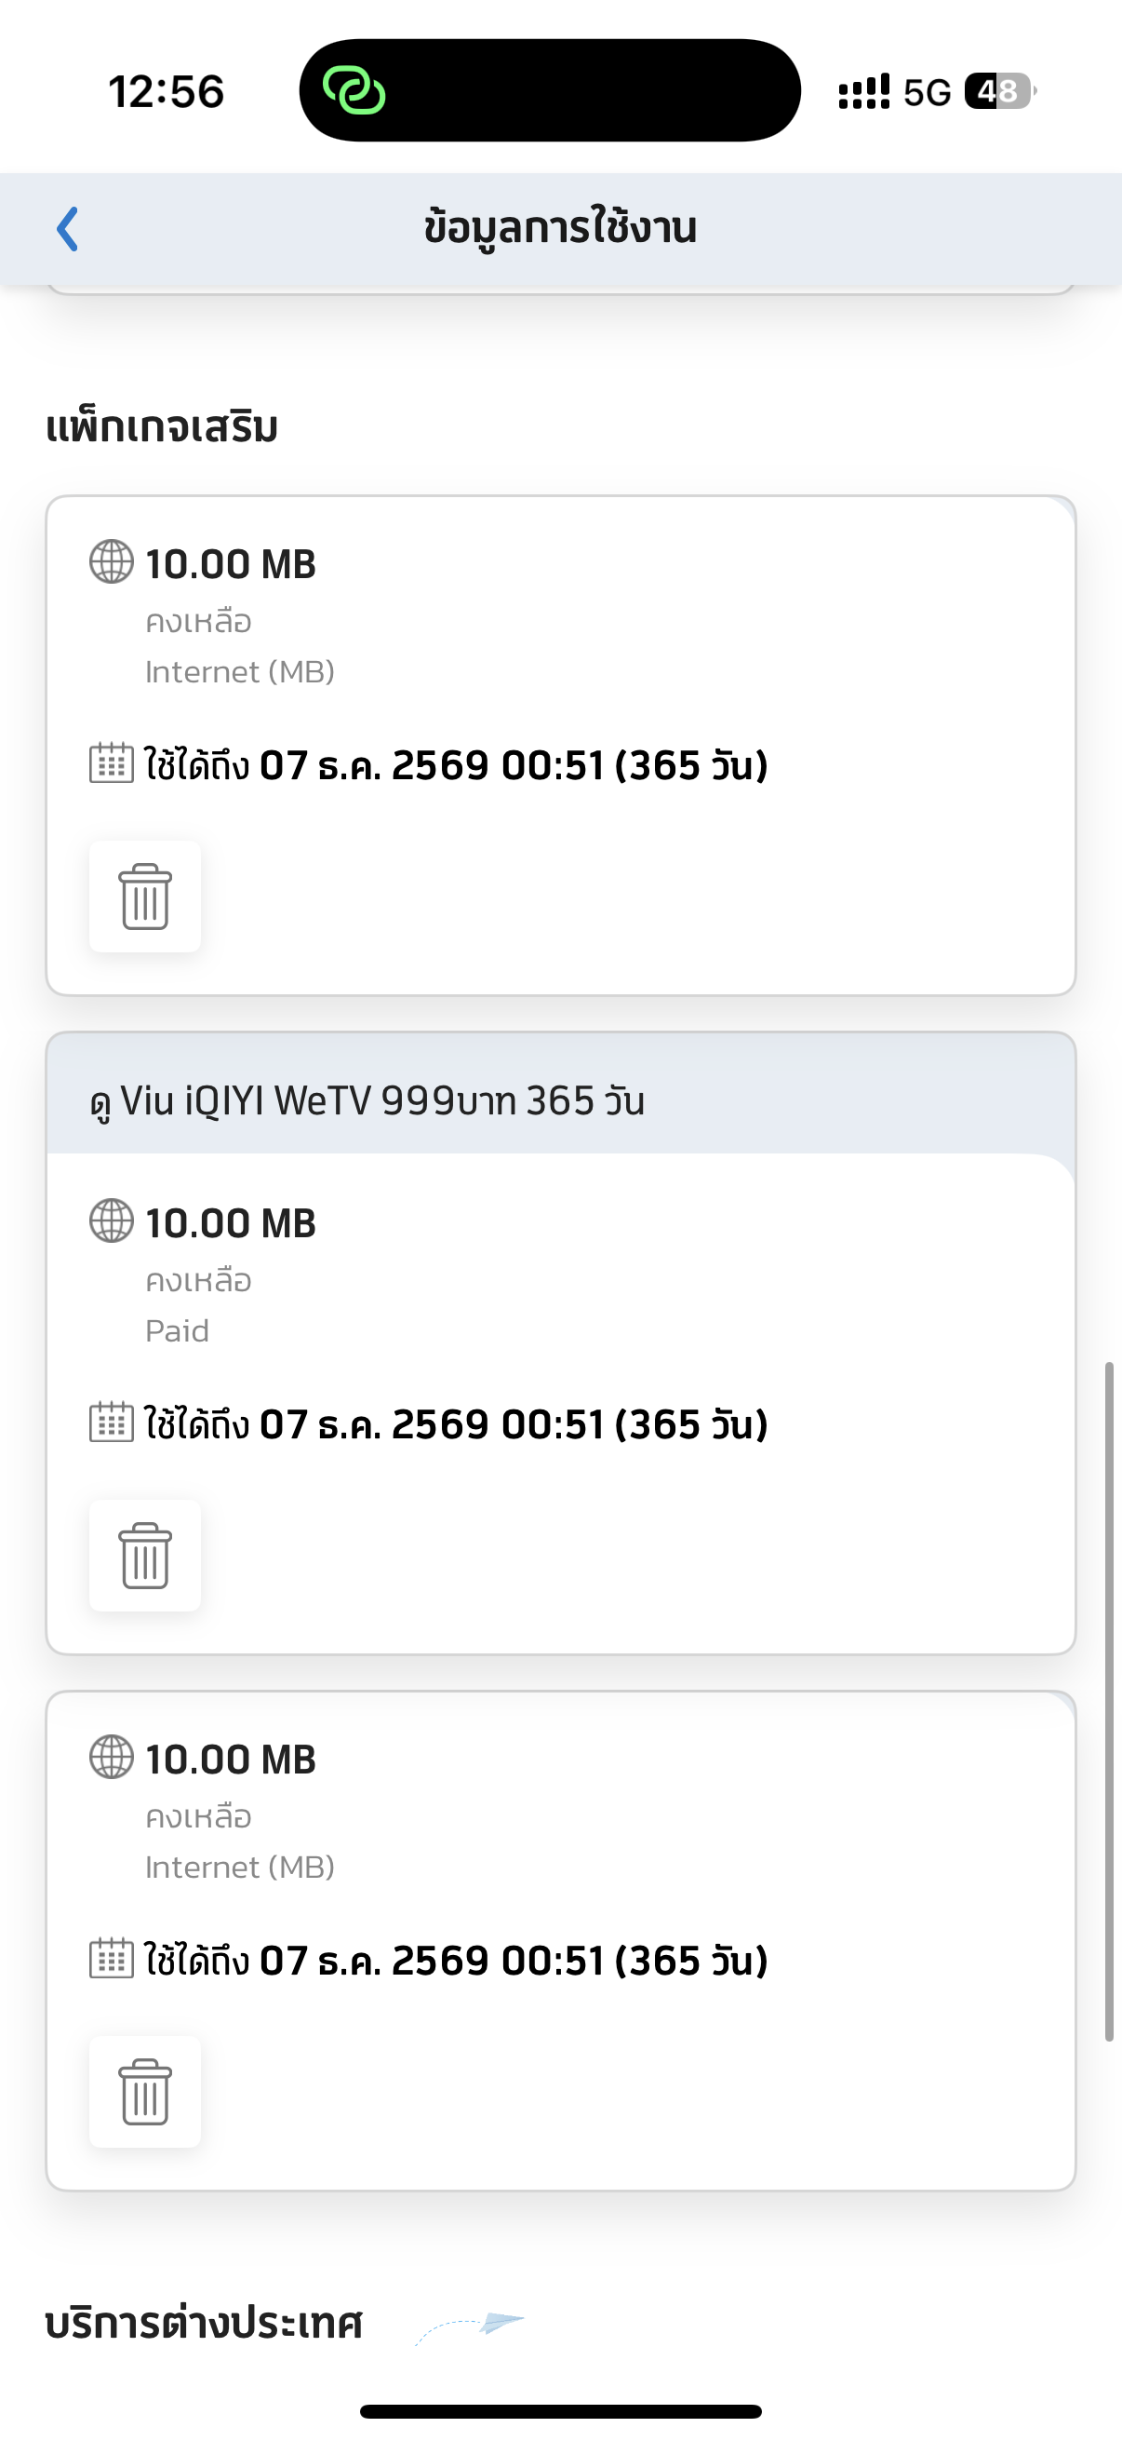The height and width of the screenshot is (2441, 1122).
Task: Tap the globe icon in the first package card
Action: (x=112, y=562)
